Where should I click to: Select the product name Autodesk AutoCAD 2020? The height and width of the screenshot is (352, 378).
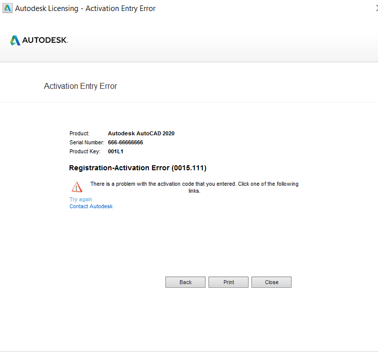click(141, 133)
